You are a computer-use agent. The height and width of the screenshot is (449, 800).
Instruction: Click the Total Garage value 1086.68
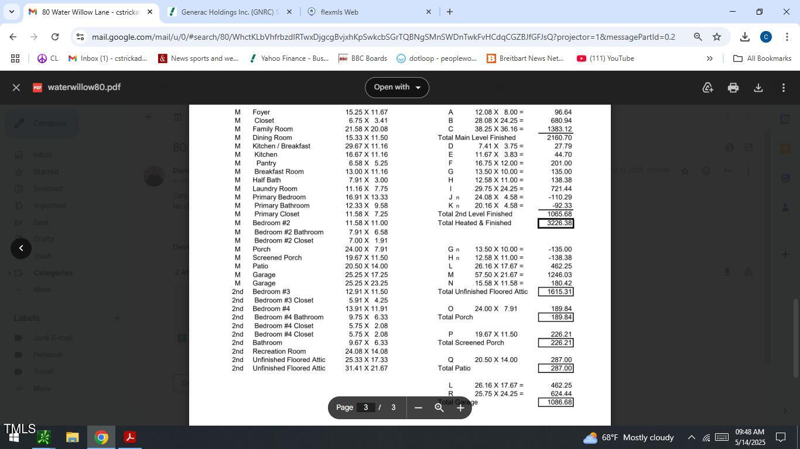click(x=556, y=402)
